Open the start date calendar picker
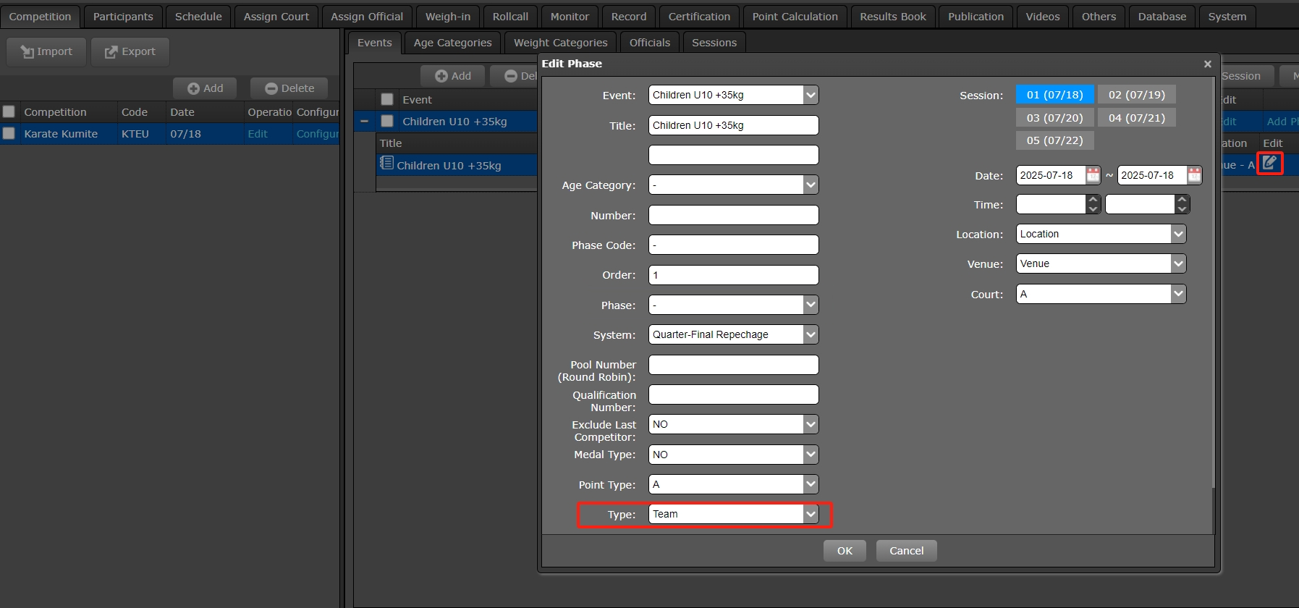Image resolution: width=1299 pixels, height=608 pixels. point(1093,175)
